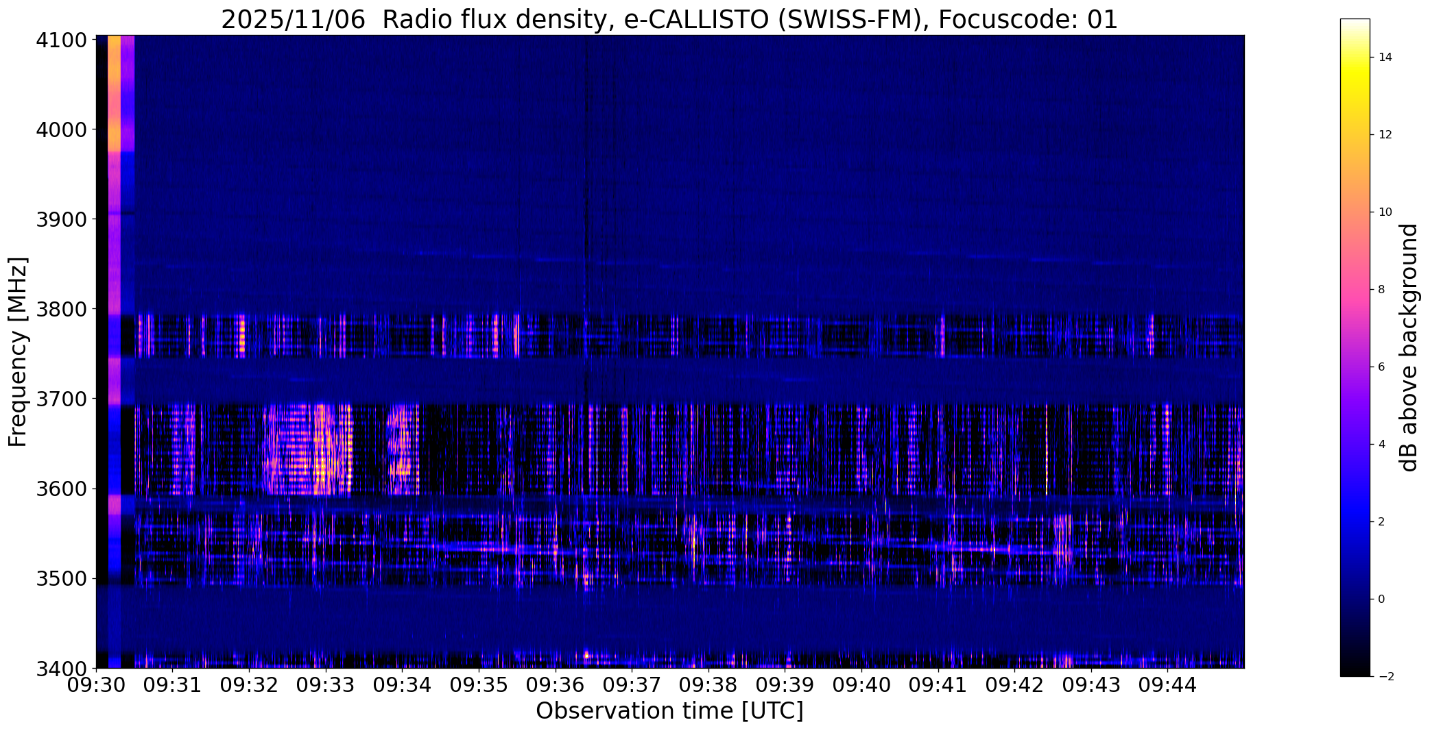Click the time tick label "09:39"

[785, 685]
